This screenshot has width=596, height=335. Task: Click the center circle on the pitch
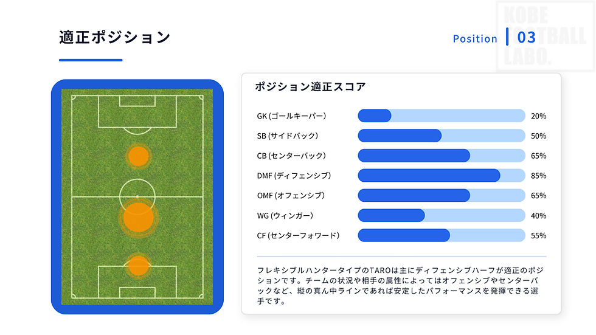[137, 197]
